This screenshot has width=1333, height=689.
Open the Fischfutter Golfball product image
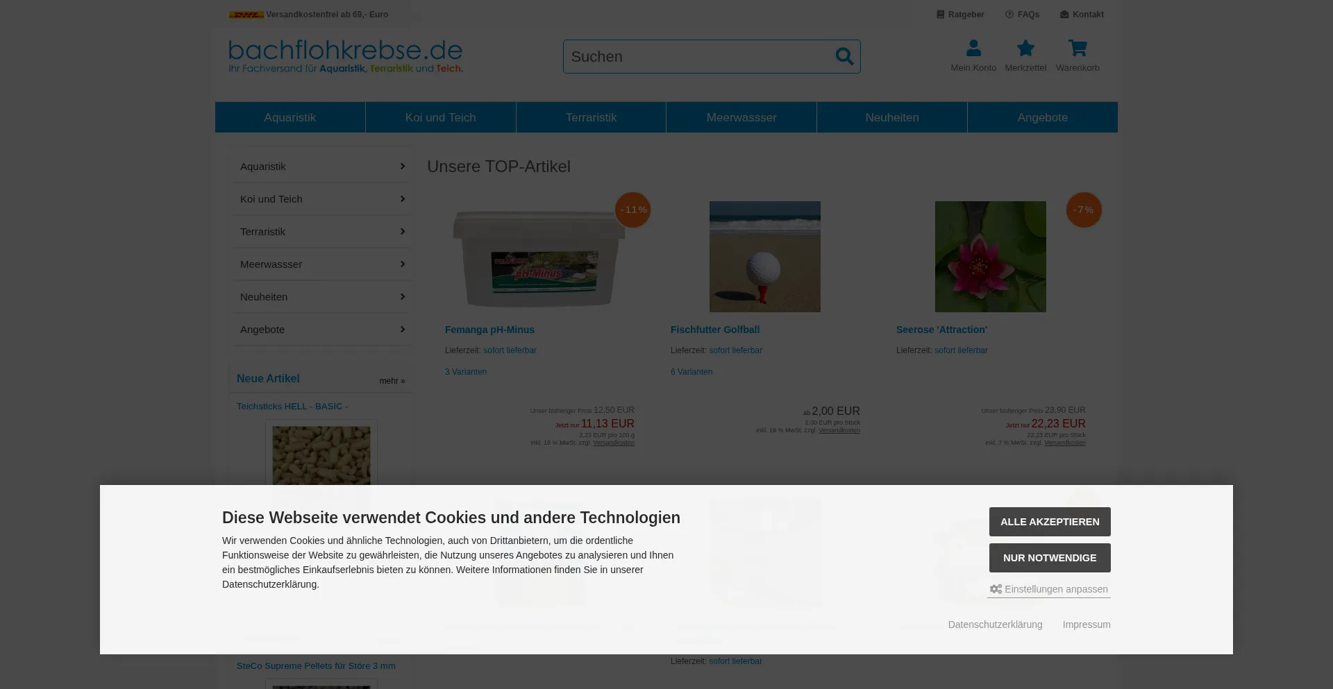[765, 257]
